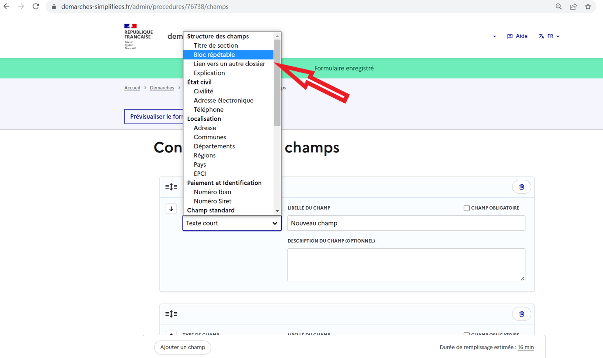The image size is (603, 358).
Task: Pick Numéro Siret in the type list
Action: [212, 201]
